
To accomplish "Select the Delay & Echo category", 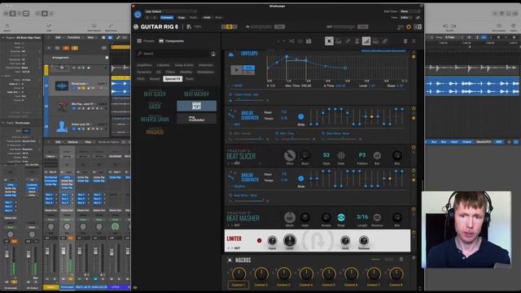I will click(x=184, y=65).
